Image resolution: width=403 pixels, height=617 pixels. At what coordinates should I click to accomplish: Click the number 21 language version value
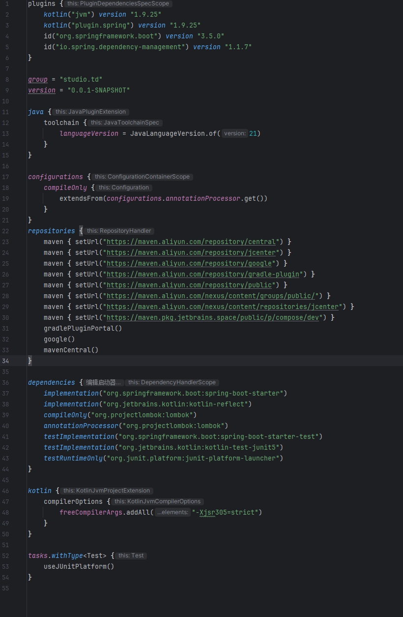[x=253, y=133]
